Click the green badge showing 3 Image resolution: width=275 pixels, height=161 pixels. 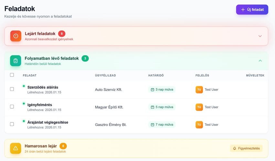85,58
